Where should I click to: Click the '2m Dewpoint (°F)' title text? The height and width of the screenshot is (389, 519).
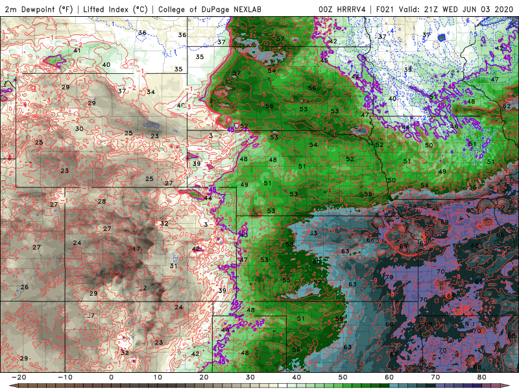tap(39, 10)
